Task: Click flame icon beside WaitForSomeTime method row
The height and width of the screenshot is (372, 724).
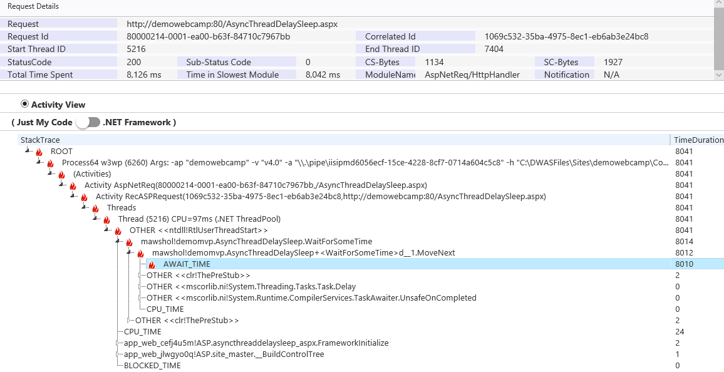Action: (x=129, y=242)
